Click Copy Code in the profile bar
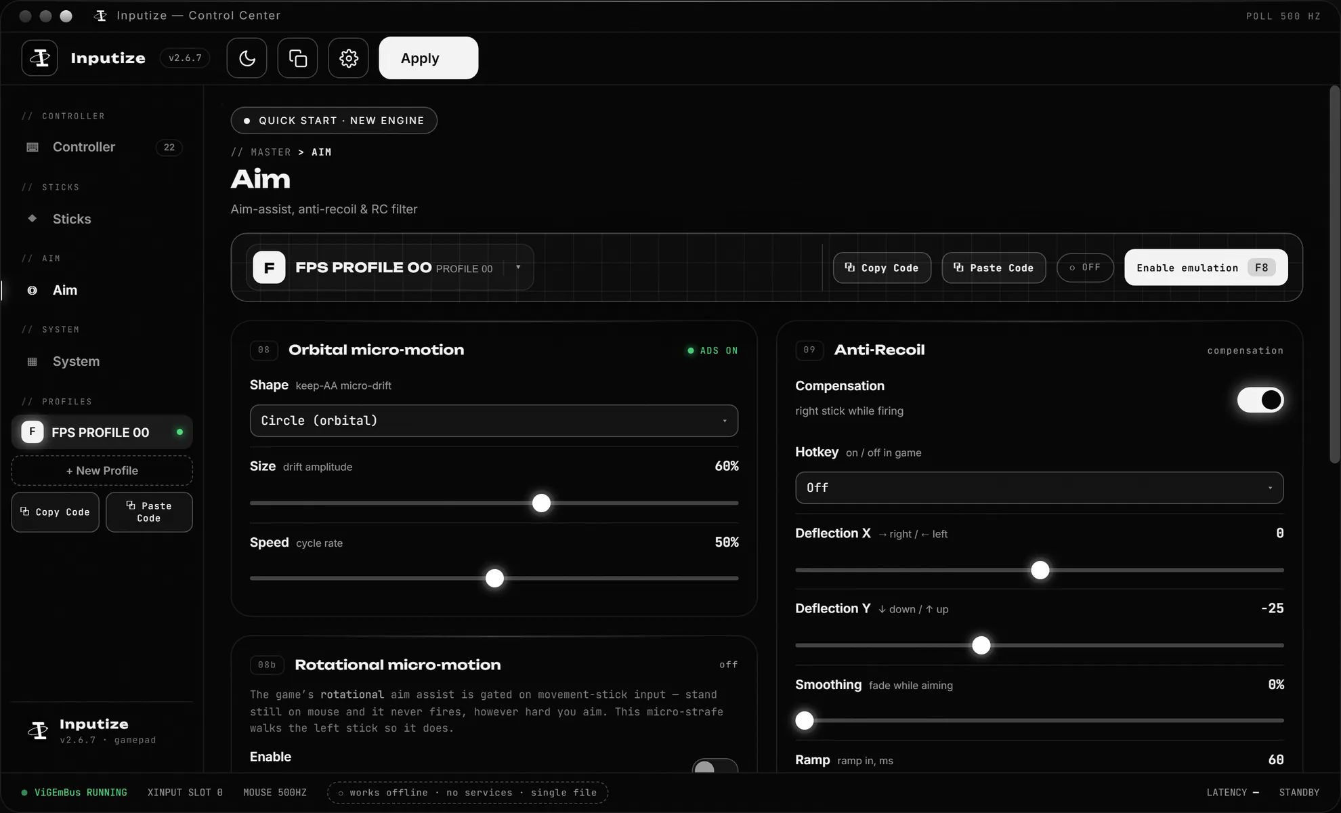The height and width of the screenshot is (813, 1341). point(882,268)
